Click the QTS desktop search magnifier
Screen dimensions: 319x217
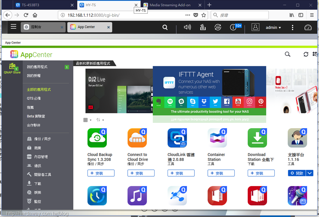tap(165, 27)
